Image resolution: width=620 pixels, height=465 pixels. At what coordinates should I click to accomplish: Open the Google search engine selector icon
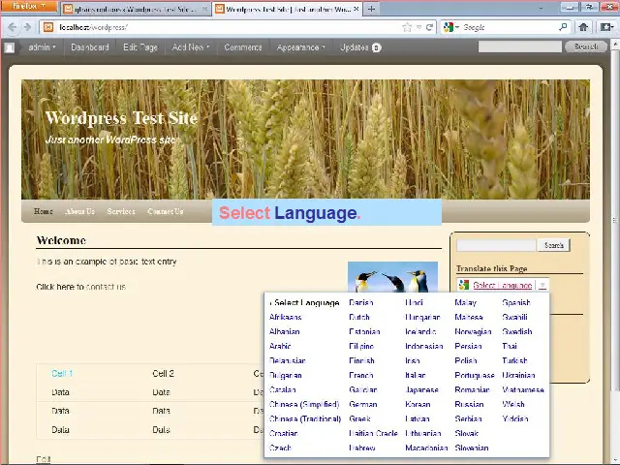tap(450, 27)
